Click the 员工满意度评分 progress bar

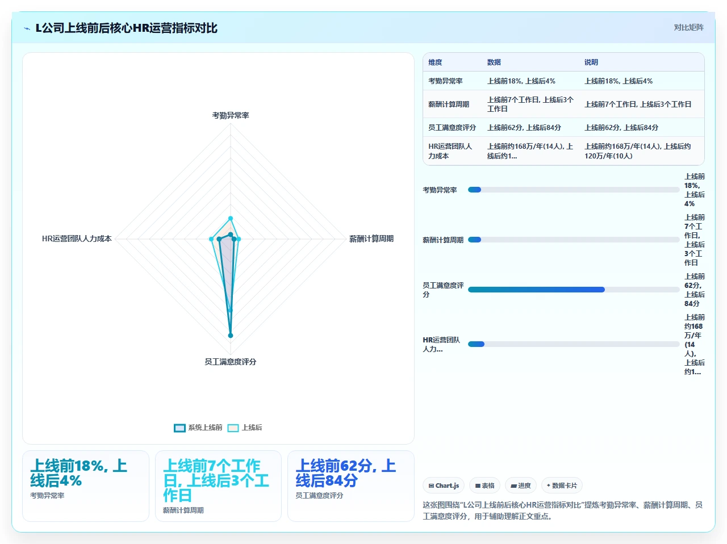click(574, 290)
